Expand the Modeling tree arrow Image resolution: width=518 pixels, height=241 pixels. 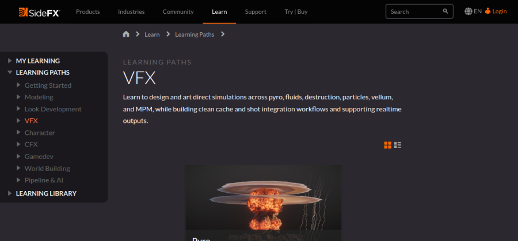(18, 97)
